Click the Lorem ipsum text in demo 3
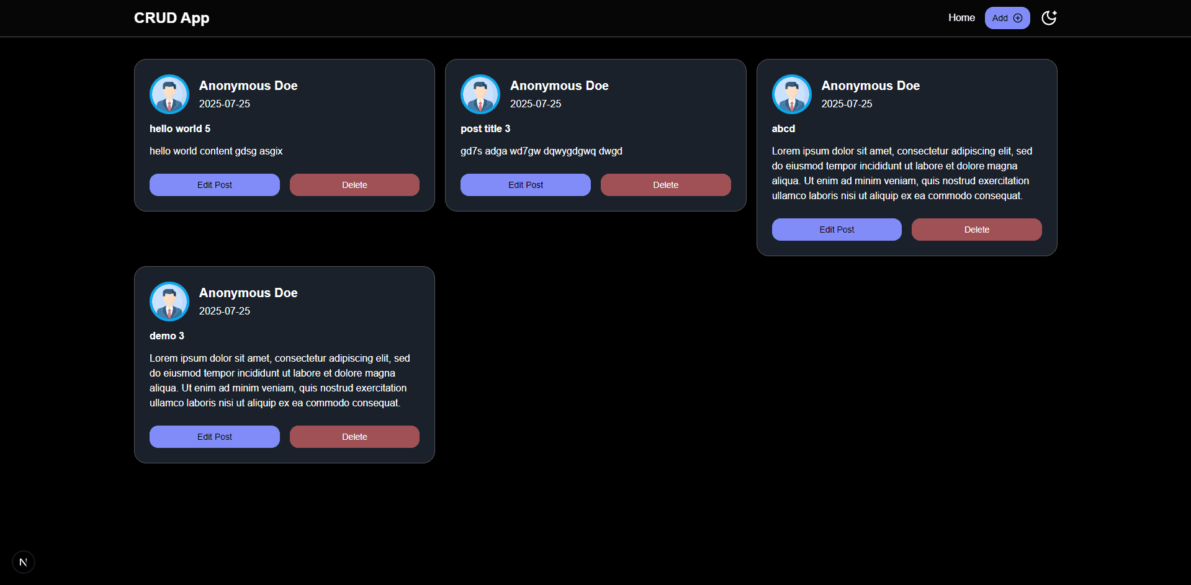1191x585 pixels. pos(279,380)
